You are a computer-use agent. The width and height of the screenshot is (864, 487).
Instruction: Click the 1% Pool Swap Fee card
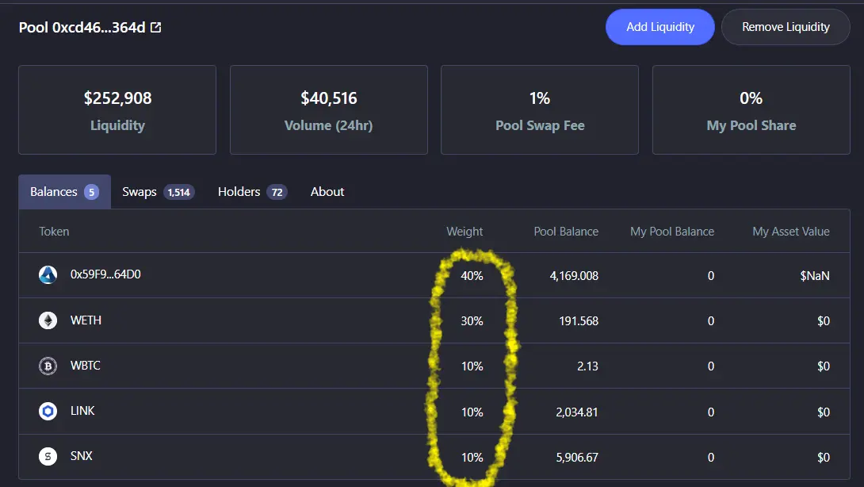coord(540,109)
